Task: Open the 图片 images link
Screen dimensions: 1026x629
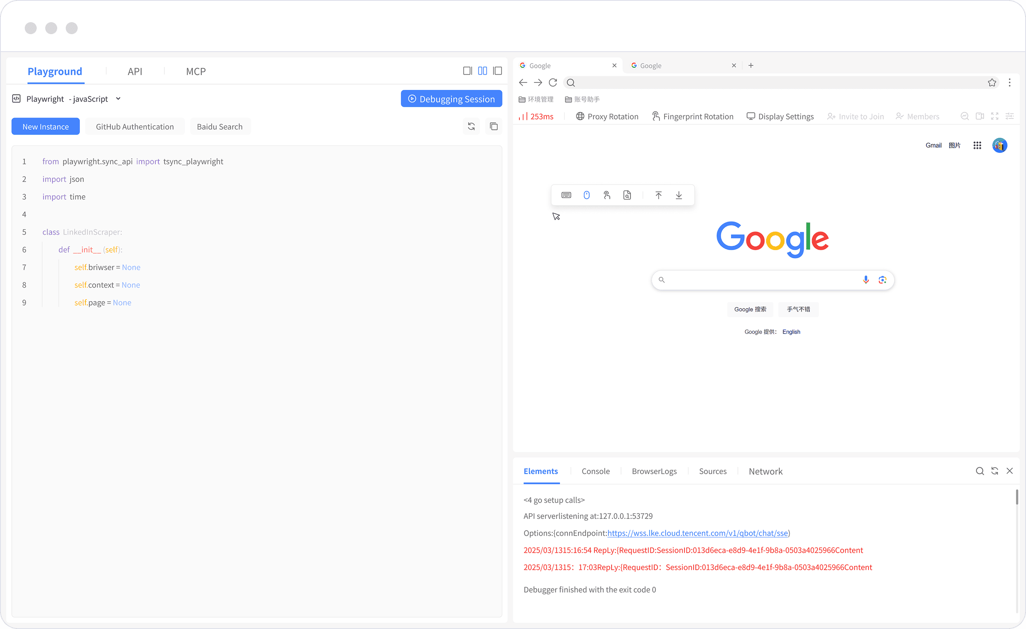Action: pyautogui.click(x=955, y=145)
